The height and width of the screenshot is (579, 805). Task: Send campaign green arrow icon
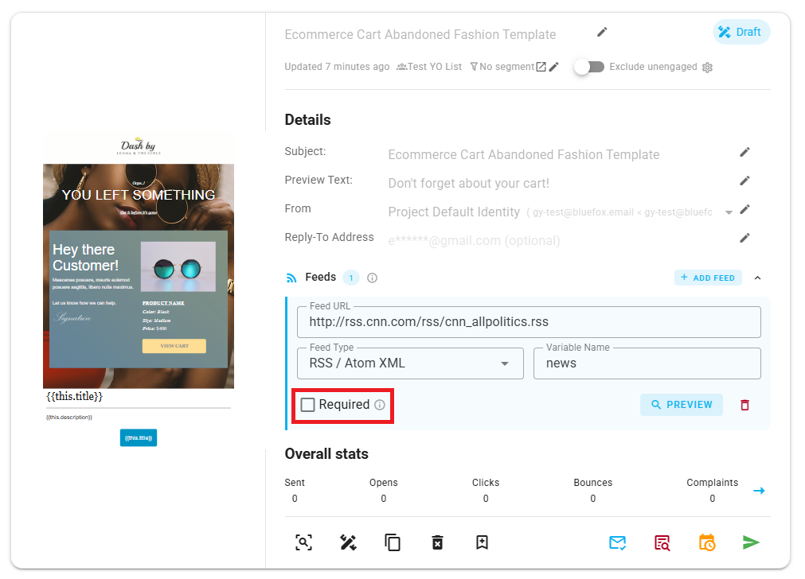click(751, 542)
